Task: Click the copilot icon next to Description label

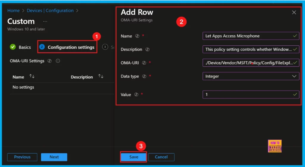Action: (147, 50)
